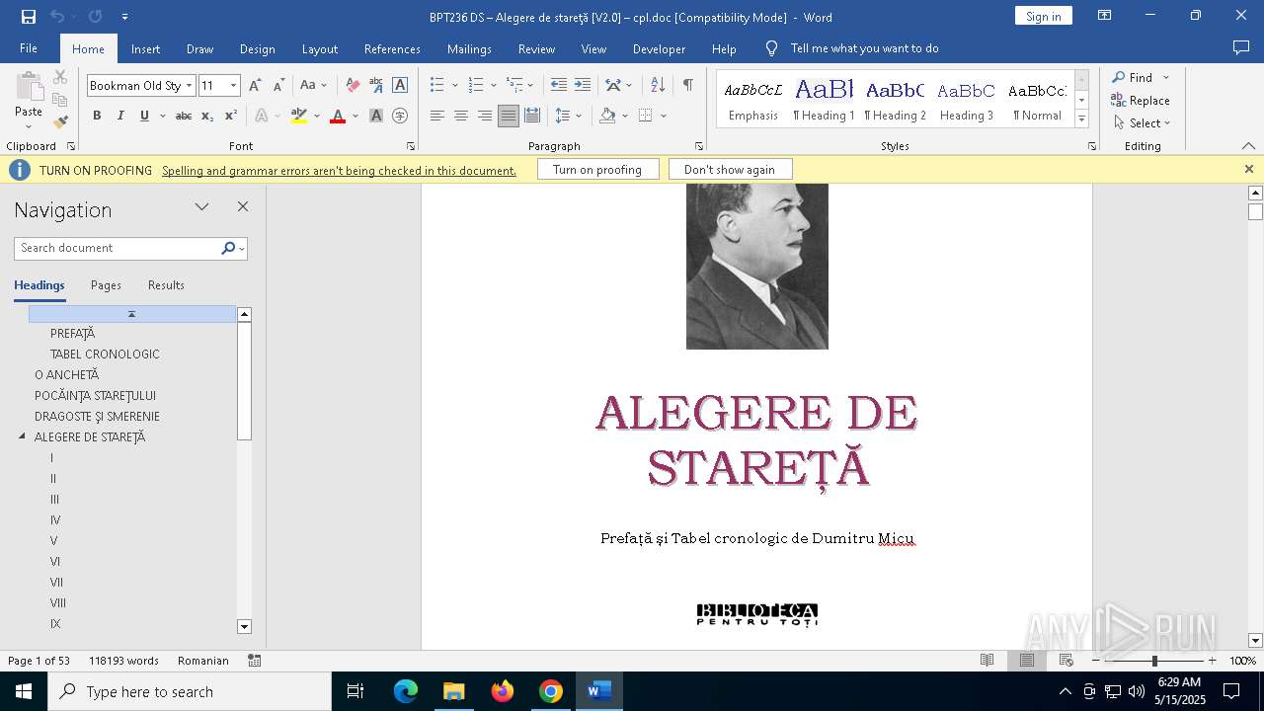Click the Tell me search box
Screen dimensions: 1264x711
864,48
